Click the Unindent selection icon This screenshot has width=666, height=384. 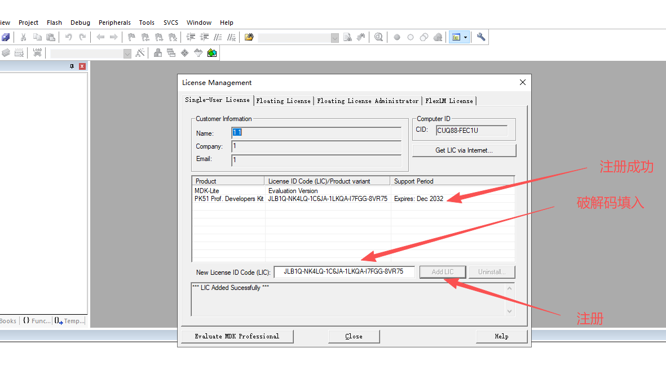[x=204, y=37]
